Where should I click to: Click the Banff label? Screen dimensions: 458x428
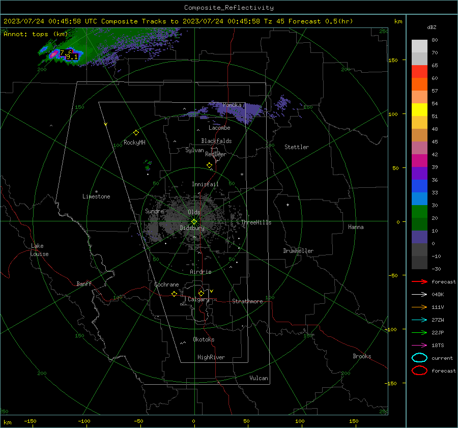pos(84,283)
